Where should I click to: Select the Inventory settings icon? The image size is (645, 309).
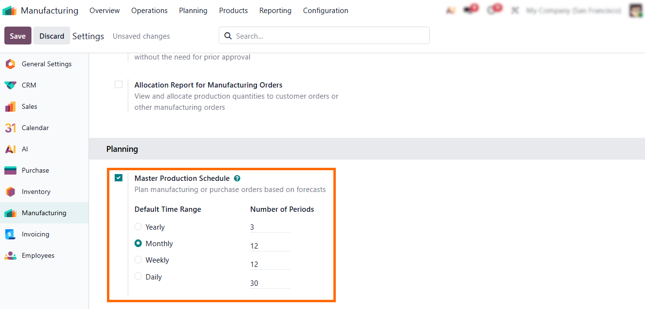point(10,191)
